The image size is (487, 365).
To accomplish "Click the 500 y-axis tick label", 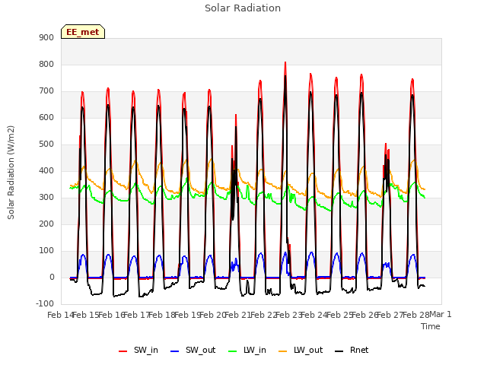I will pos(46,144).
